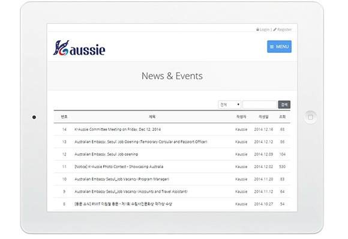The height and width of the screenshot is (239, 348).
Task: Open the Login link
Action: 263,29
